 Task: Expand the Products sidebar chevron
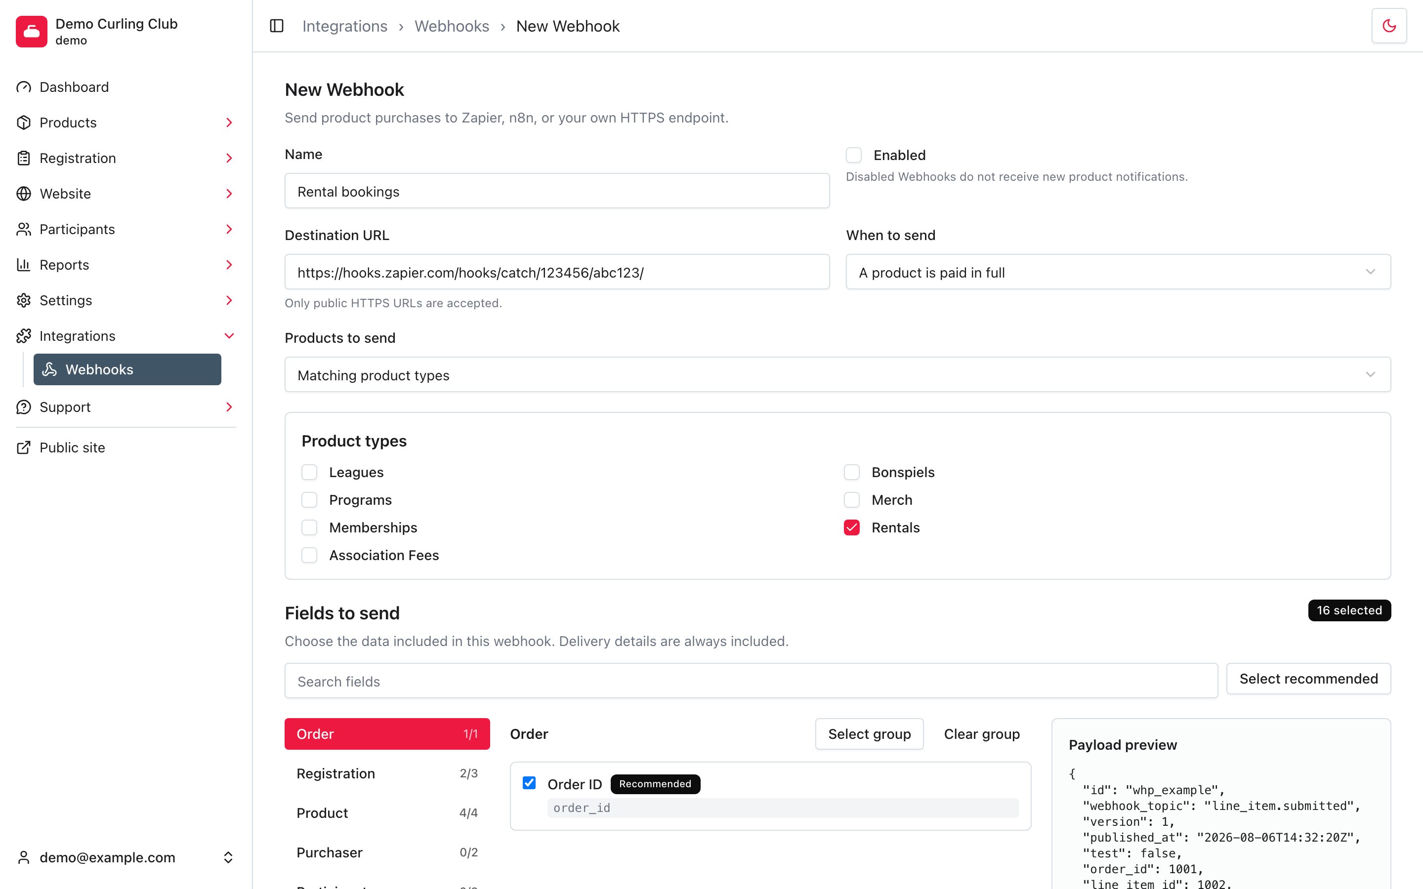[229, 122]
